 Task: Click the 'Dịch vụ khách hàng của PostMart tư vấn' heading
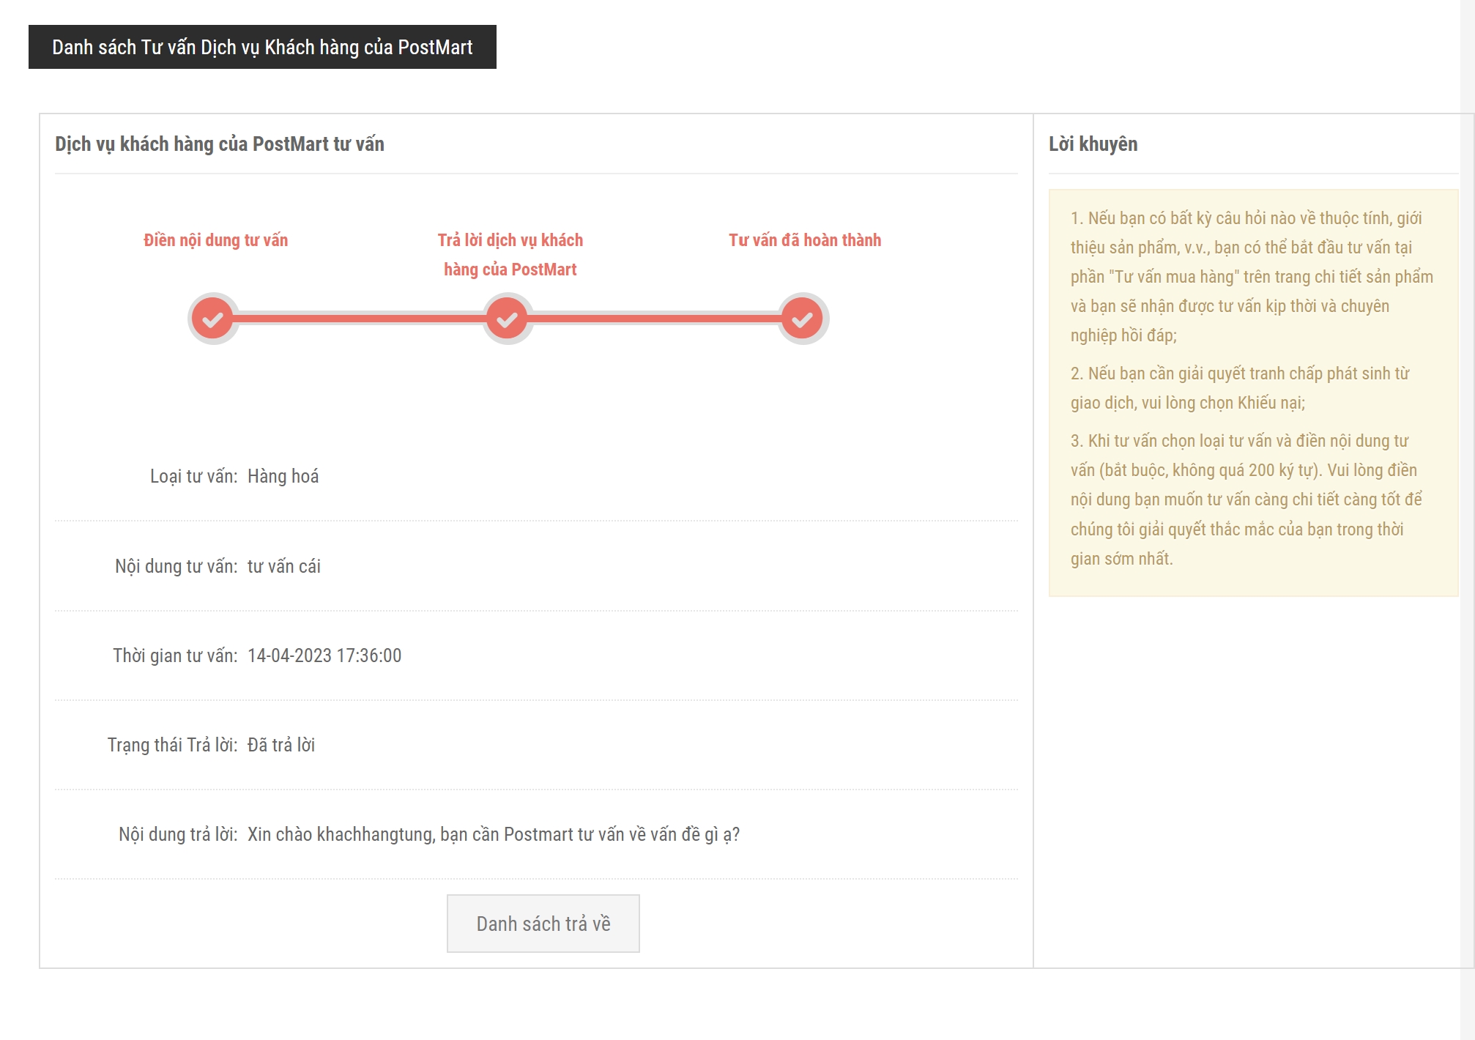pos(219,144)
